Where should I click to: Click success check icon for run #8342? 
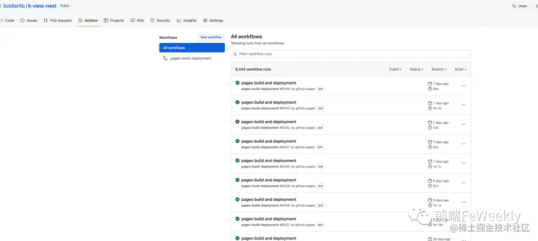238,122
